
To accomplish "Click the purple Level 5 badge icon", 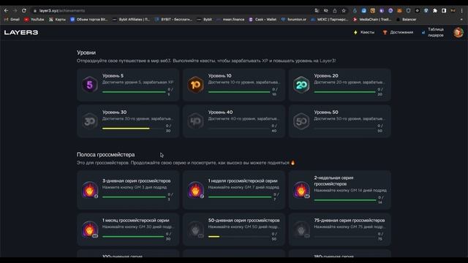I will (x=89, y=85).
